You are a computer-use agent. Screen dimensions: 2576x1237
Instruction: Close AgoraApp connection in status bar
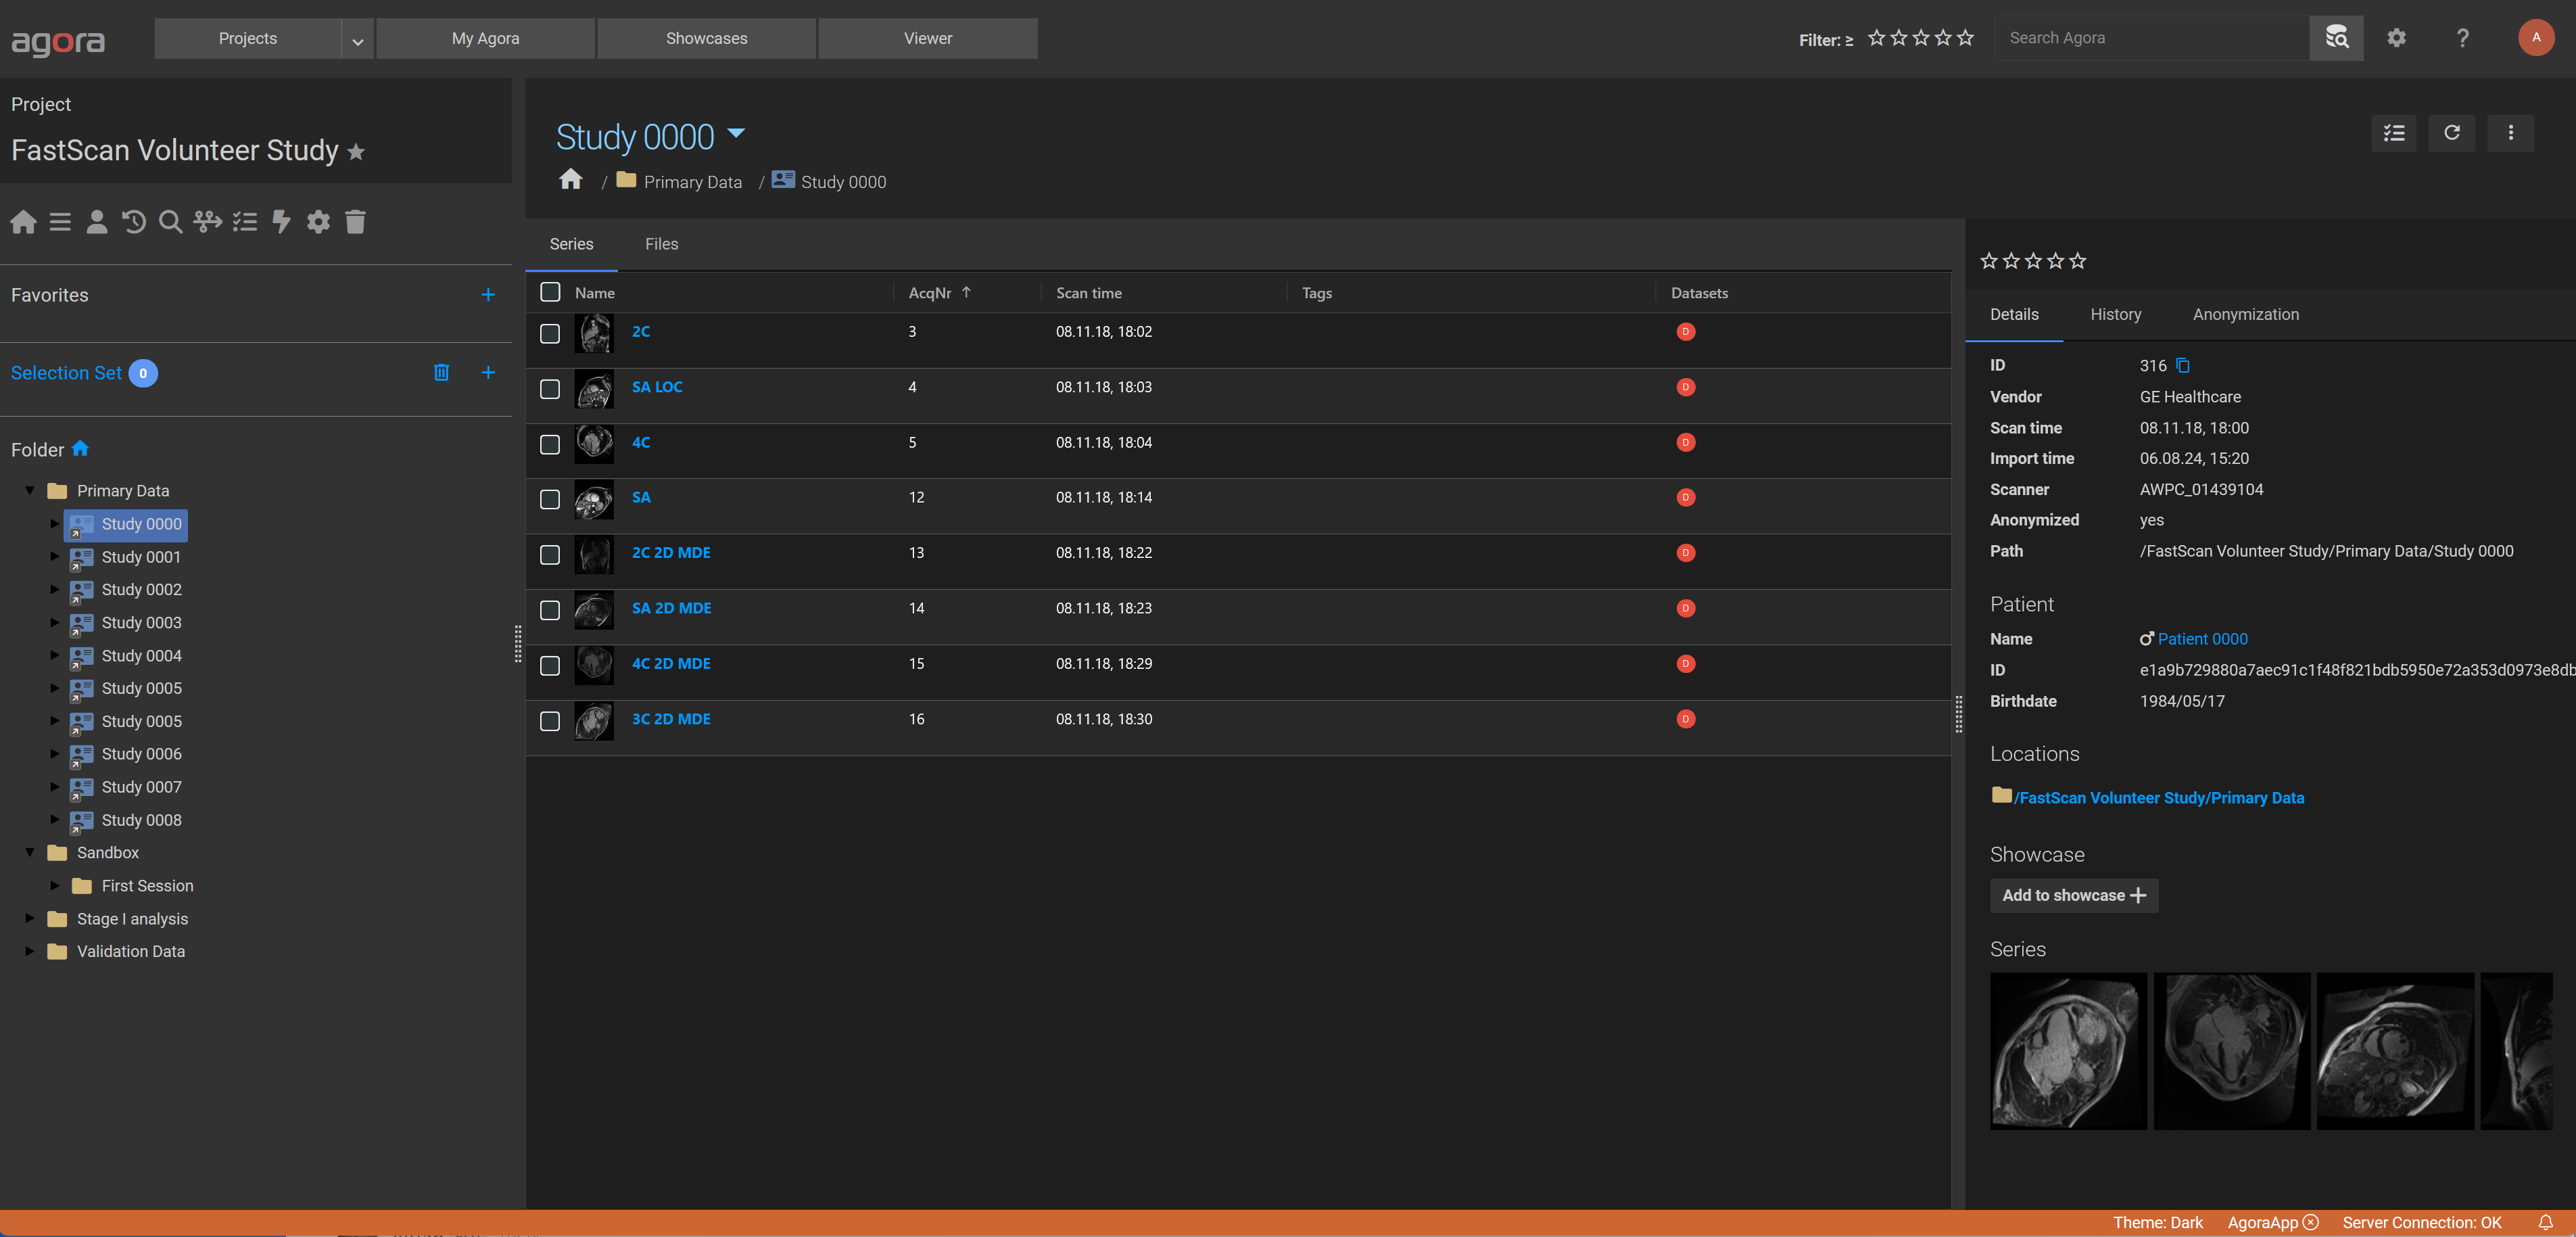[2311, 1223]
